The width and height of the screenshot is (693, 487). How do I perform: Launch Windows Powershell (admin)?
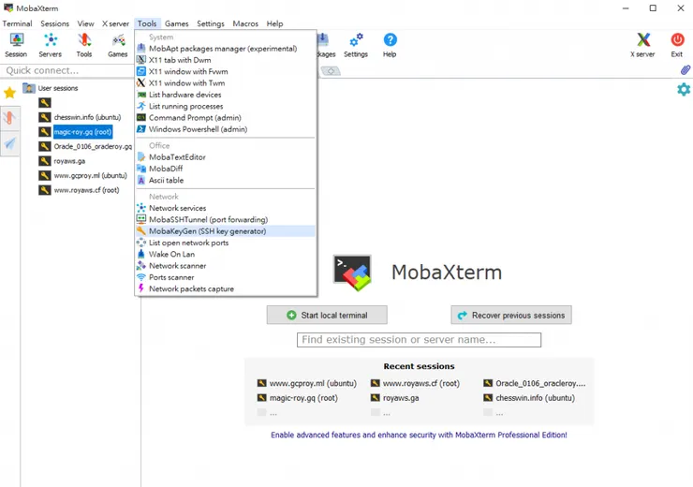[x=226, y=129]
